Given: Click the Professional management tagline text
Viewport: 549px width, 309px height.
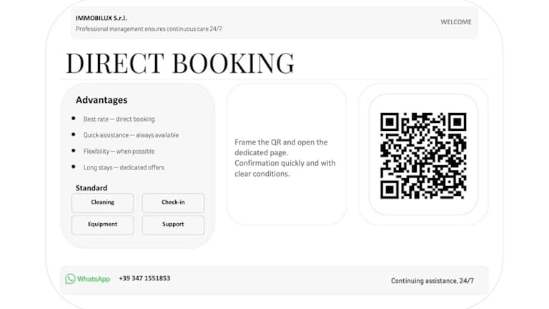Looking at the screenshot, I should click(x=154, y=29).
